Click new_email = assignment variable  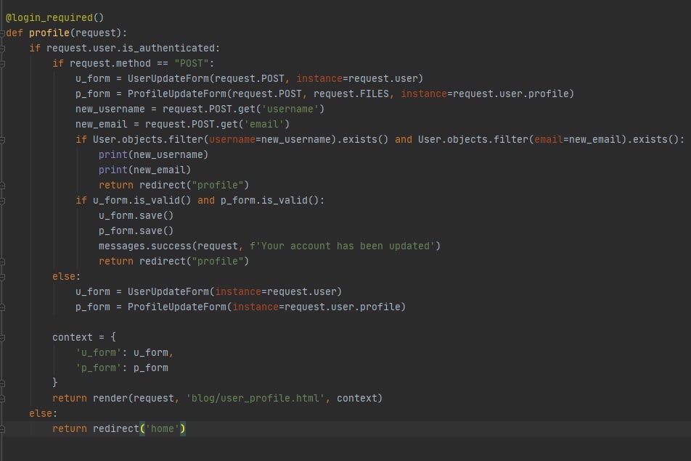[102, 125]
